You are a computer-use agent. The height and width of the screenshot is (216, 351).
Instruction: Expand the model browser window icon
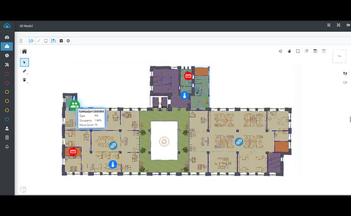[x=315, y=51]
